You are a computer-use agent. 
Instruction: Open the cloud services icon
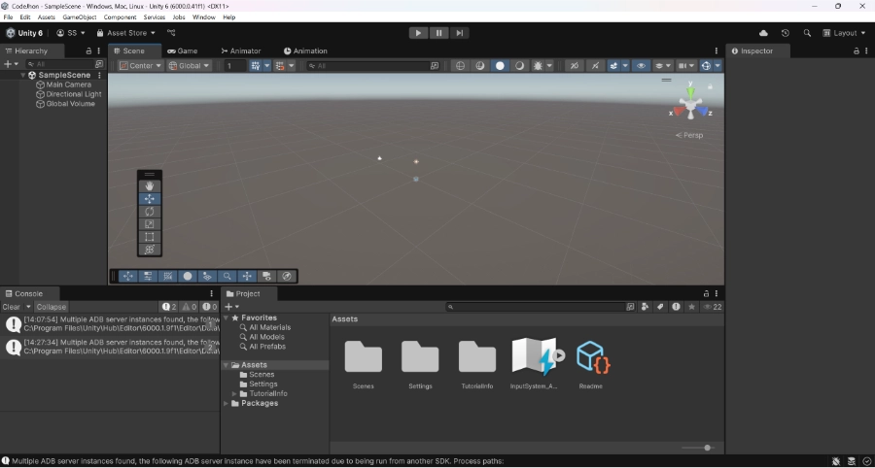point(763,33)
